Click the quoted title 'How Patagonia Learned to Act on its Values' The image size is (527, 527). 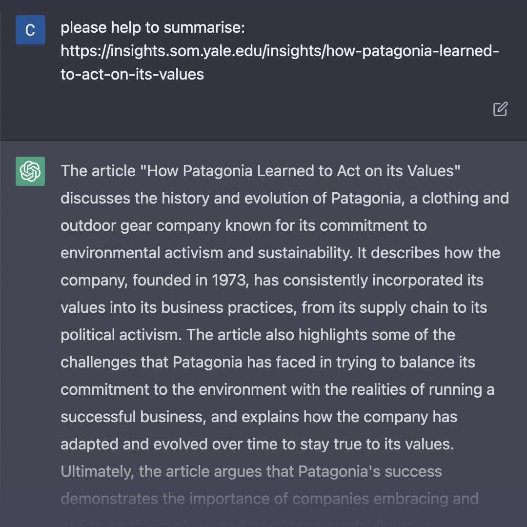pos(300,171)
